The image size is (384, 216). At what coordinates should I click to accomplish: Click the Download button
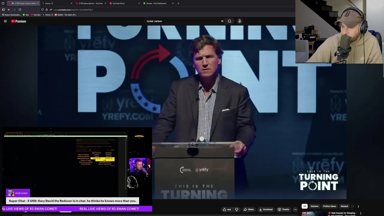[x=266, y=209]
